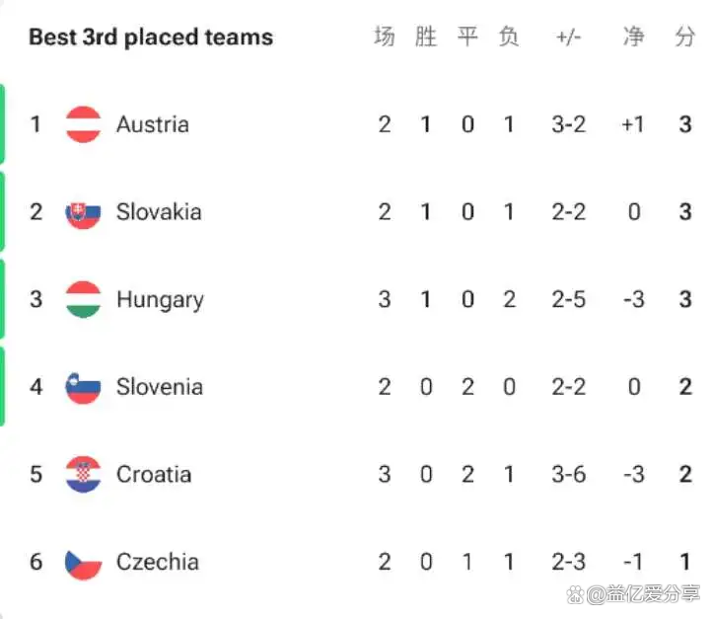Click the Best 3rd placed teams heading

[x=151, y=38]
